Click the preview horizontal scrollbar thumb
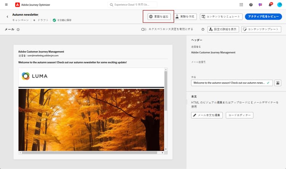 (89, 153)
